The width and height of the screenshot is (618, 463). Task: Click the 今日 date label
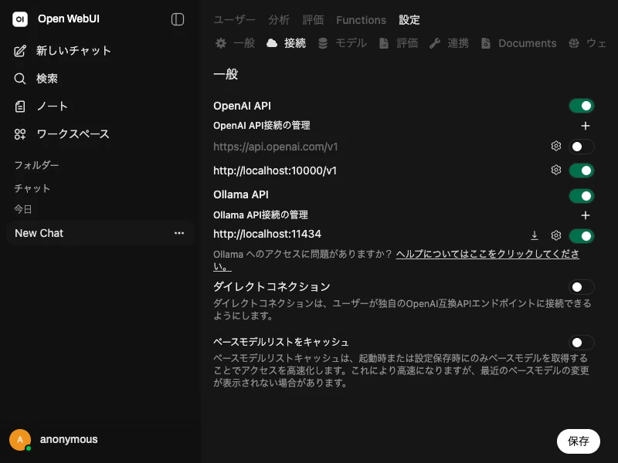pyautogui.click(x=23, y=209)
